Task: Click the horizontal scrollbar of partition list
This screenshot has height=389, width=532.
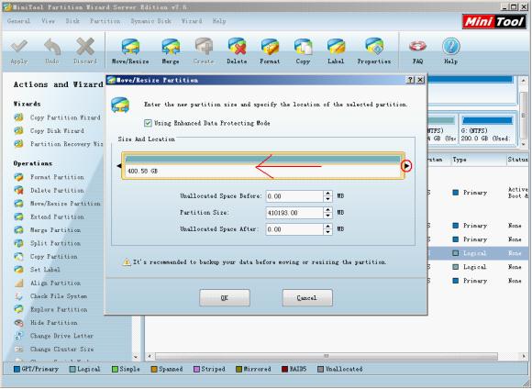Action: click(x=326, y=356)
